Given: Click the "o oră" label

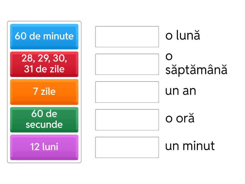Looking at the screenshot, I should tap(180, 119).
